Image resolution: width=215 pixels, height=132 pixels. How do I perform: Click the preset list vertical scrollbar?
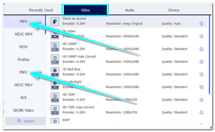tap(209, 55)
